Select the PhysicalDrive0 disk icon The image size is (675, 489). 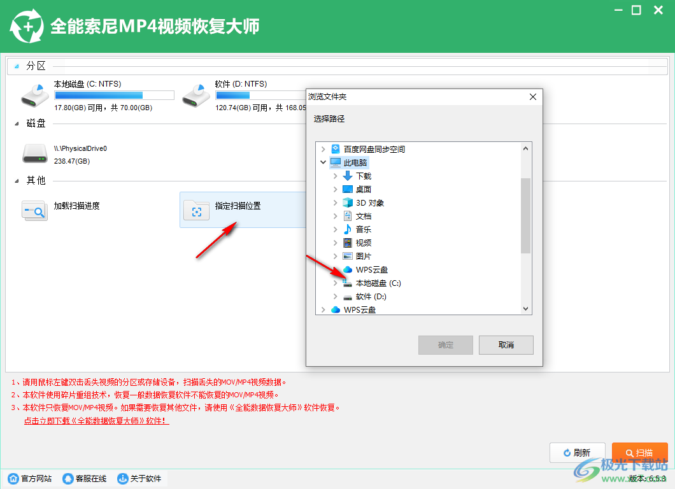[35, 153]
